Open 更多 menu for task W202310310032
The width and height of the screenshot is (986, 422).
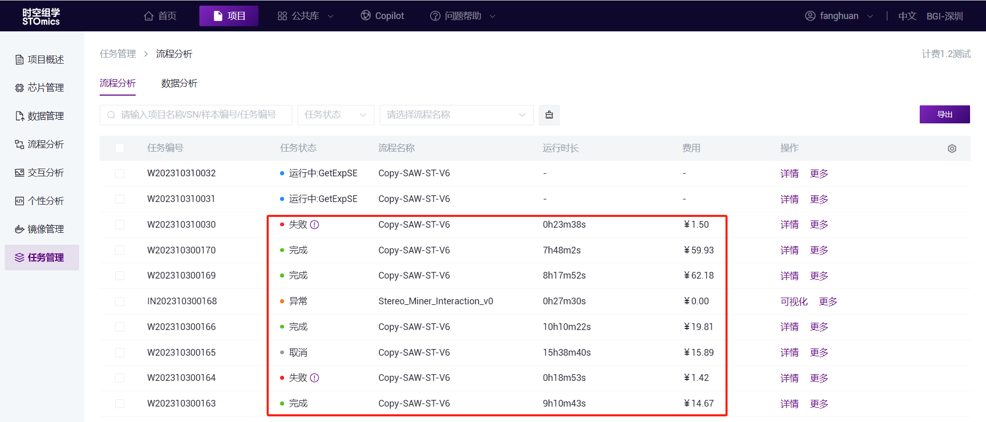819,174
